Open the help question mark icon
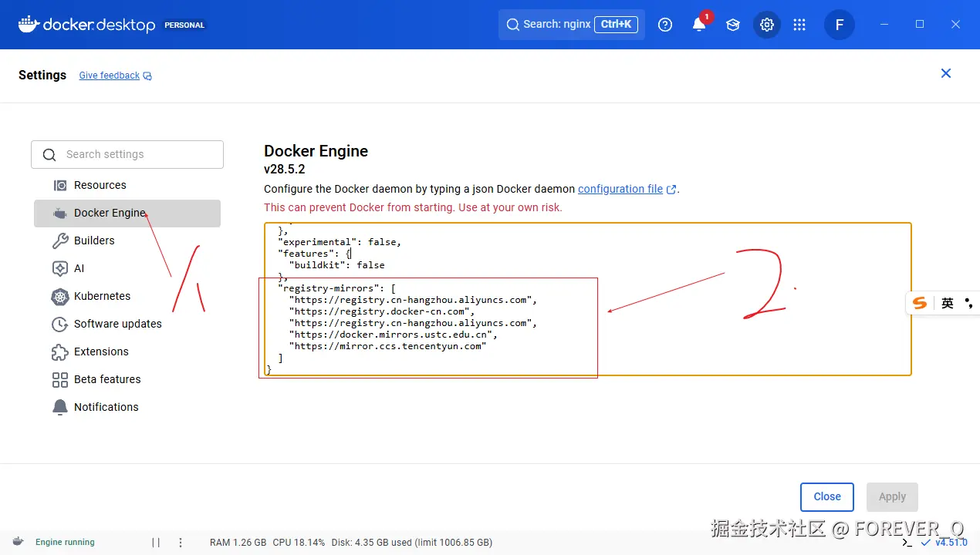The height and width of the screenshot is (555, 980). [665, 25]
